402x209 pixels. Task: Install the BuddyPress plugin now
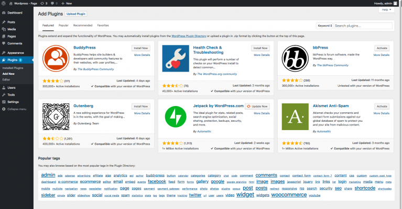[141, 48]
